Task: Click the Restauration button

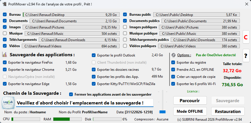Action: click(228, 111)
